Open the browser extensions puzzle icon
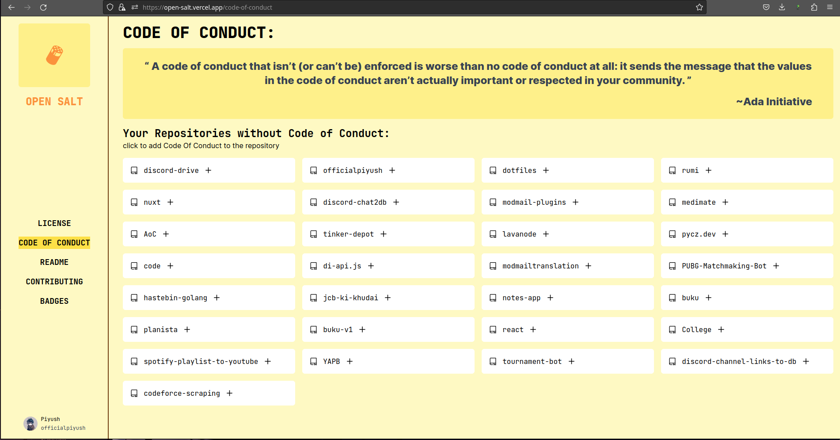The image size is (840, 440). point(814,7)
